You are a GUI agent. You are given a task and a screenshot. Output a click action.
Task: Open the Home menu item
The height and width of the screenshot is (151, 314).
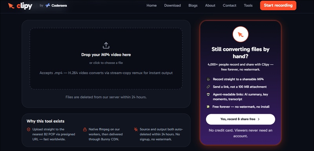(152, 5)
